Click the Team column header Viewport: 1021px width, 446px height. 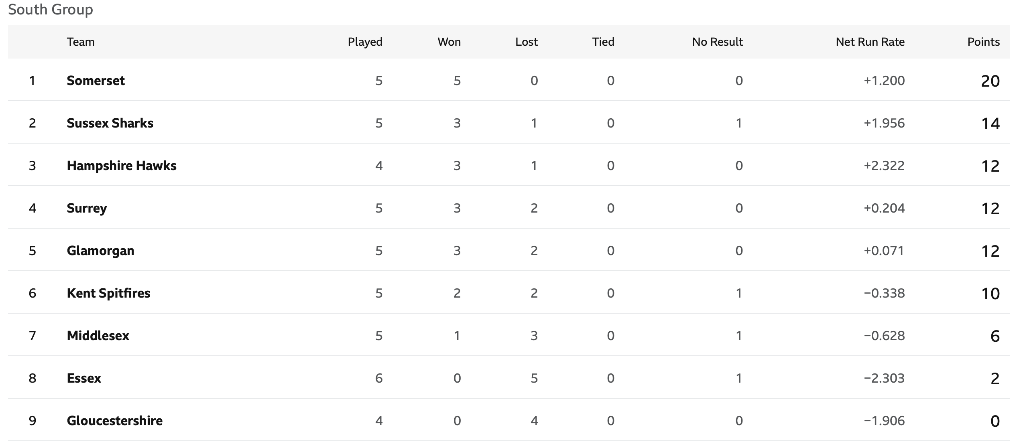coord(81,42)
